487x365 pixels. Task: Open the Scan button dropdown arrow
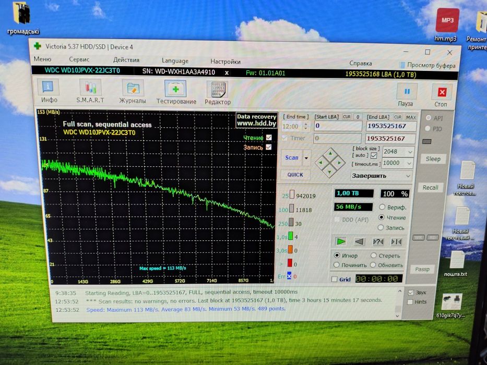[x=306, y=158]
